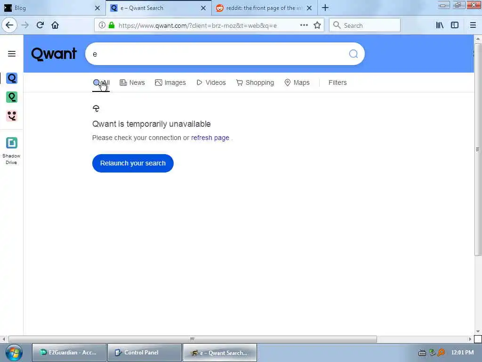482x362 pixels.
Task: Close the reddit tab
Action: tap(309, 8)
